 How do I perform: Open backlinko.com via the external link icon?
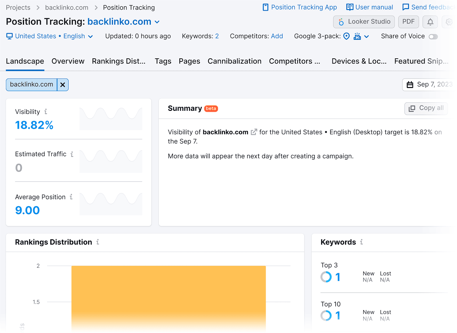[254, 132]
